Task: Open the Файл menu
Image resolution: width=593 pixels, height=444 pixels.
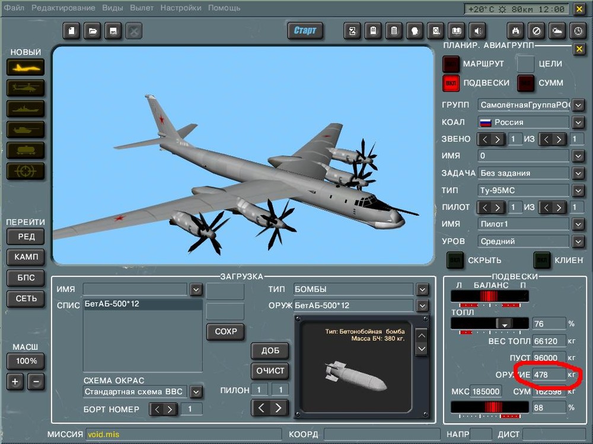Action: (13, 8)
